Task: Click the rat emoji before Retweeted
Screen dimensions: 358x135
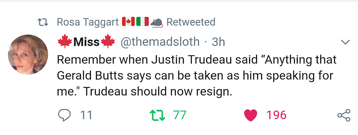Action: [x=157, y=22]
